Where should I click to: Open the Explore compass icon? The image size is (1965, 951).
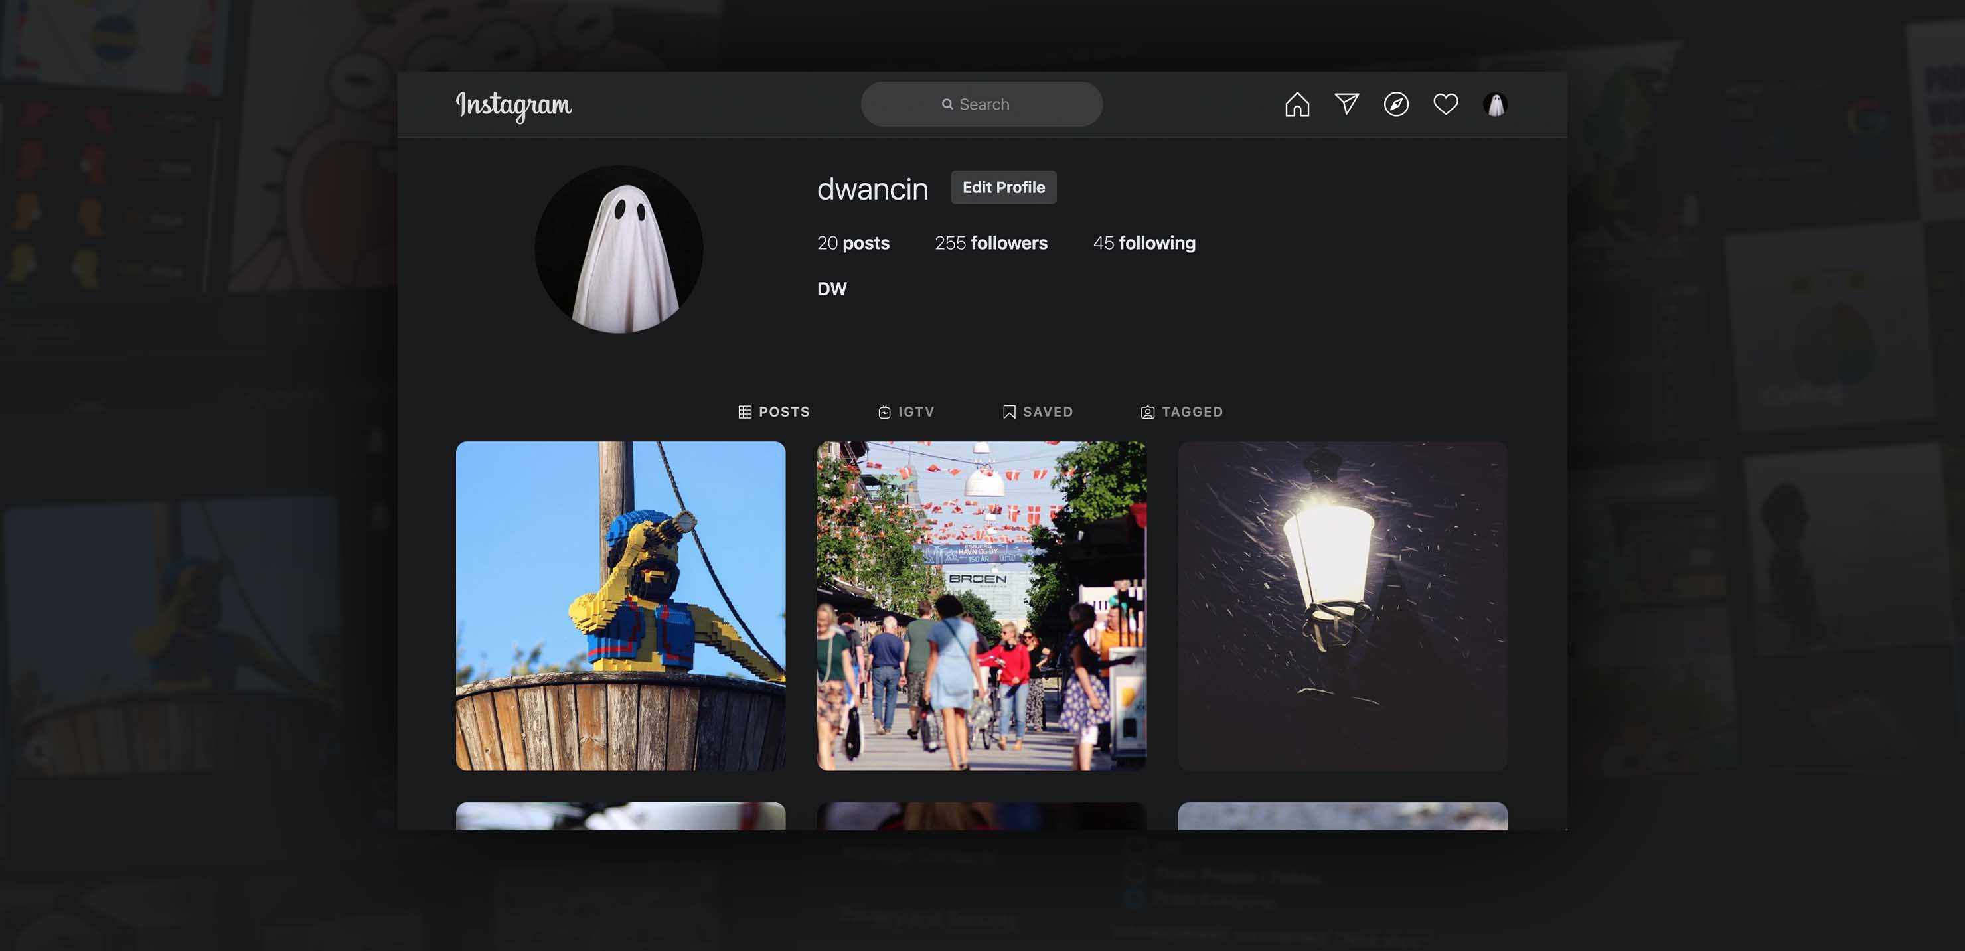(x=1395, y=104)
